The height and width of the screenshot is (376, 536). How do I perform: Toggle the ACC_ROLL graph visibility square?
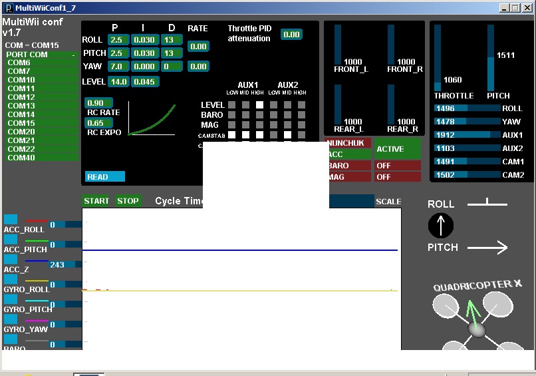pos(11,220)
